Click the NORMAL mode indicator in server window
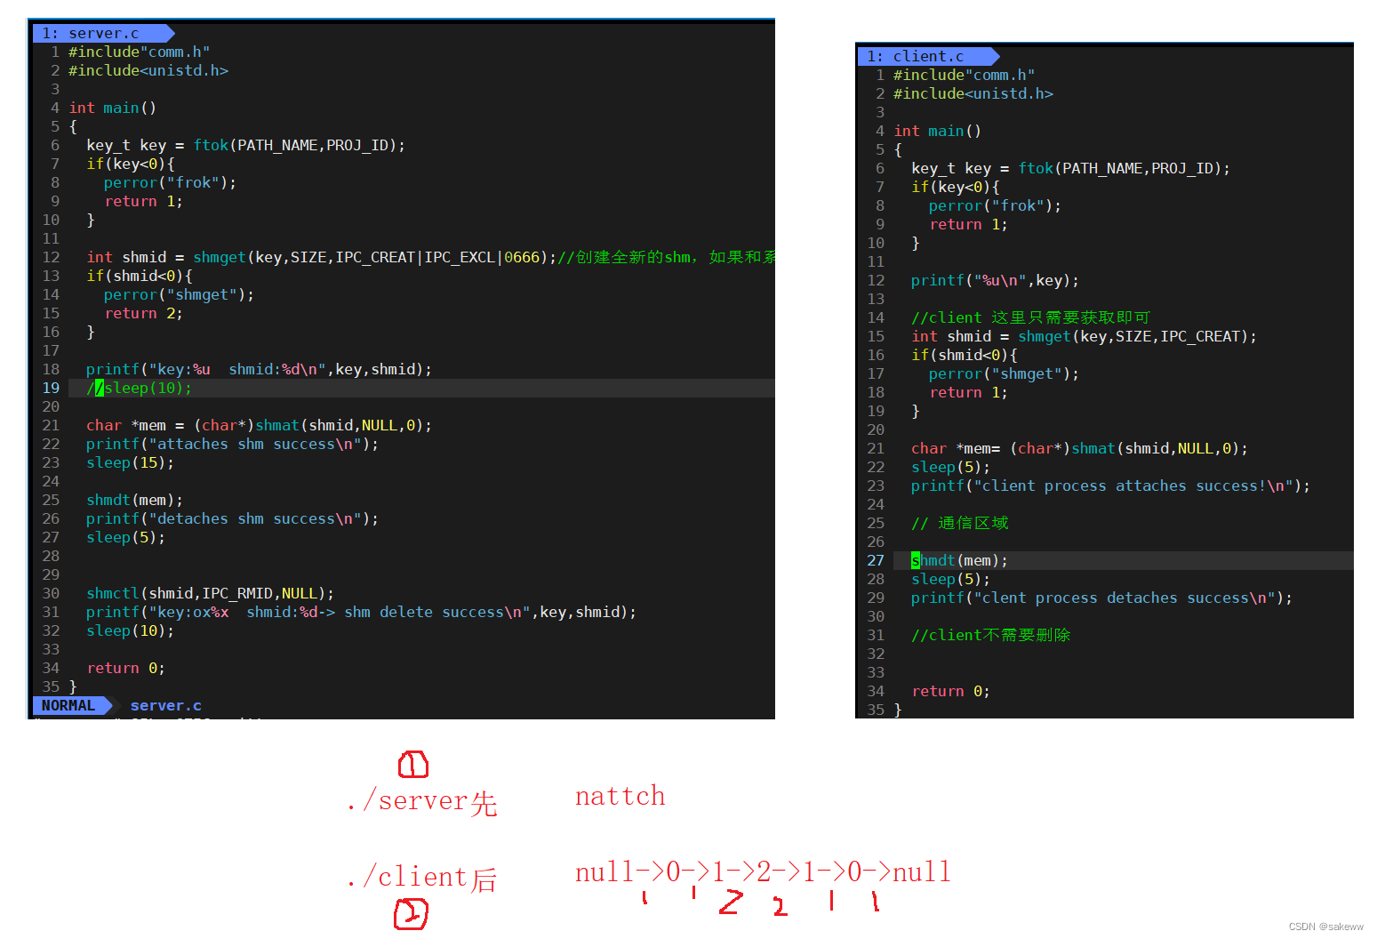The width and height of the screenshot is (1377, 939). 71,705
